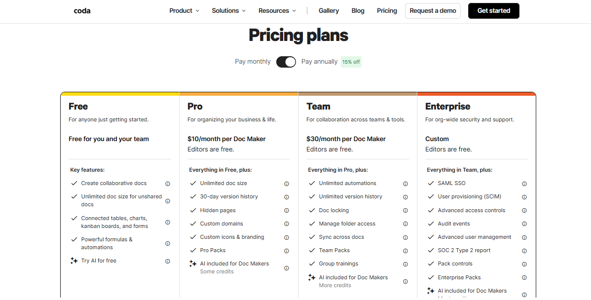Click sparkle AI icon in Team plan
The image size is (591, 300).
click(x=312, y=277)
